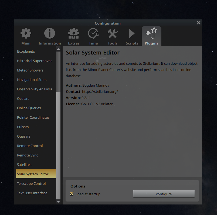217x215 pixels.
Task: Select Observability Analysis plugin
Action: 36,89
